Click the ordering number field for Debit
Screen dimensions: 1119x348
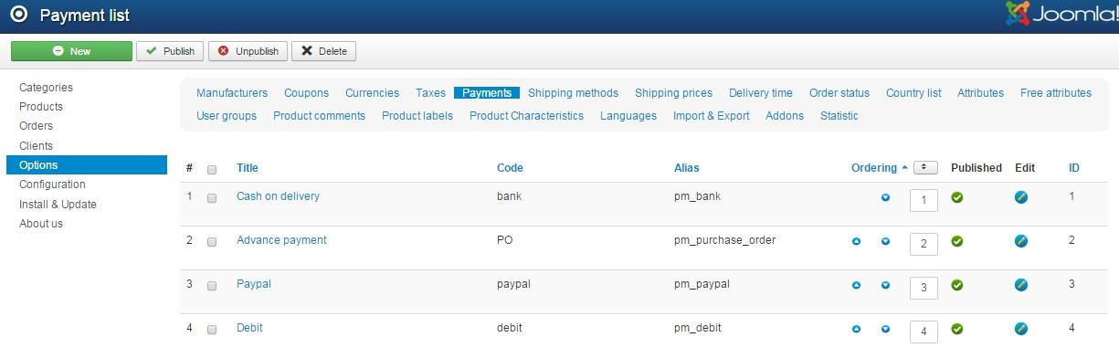(x=924, y=332)
